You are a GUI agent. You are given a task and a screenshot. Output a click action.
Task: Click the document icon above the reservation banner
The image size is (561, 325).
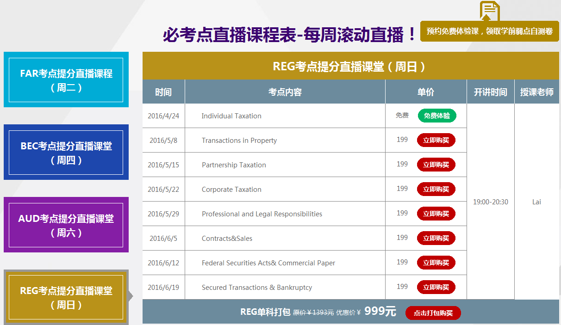[x=489, y=11]
